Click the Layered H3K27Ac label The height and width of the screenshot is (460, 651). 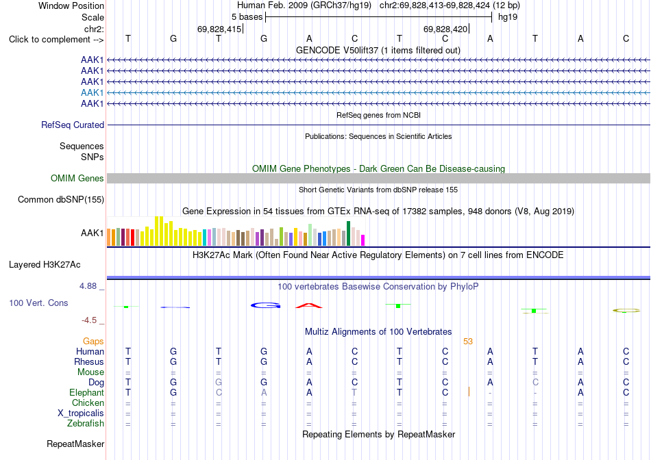(45, 265)
